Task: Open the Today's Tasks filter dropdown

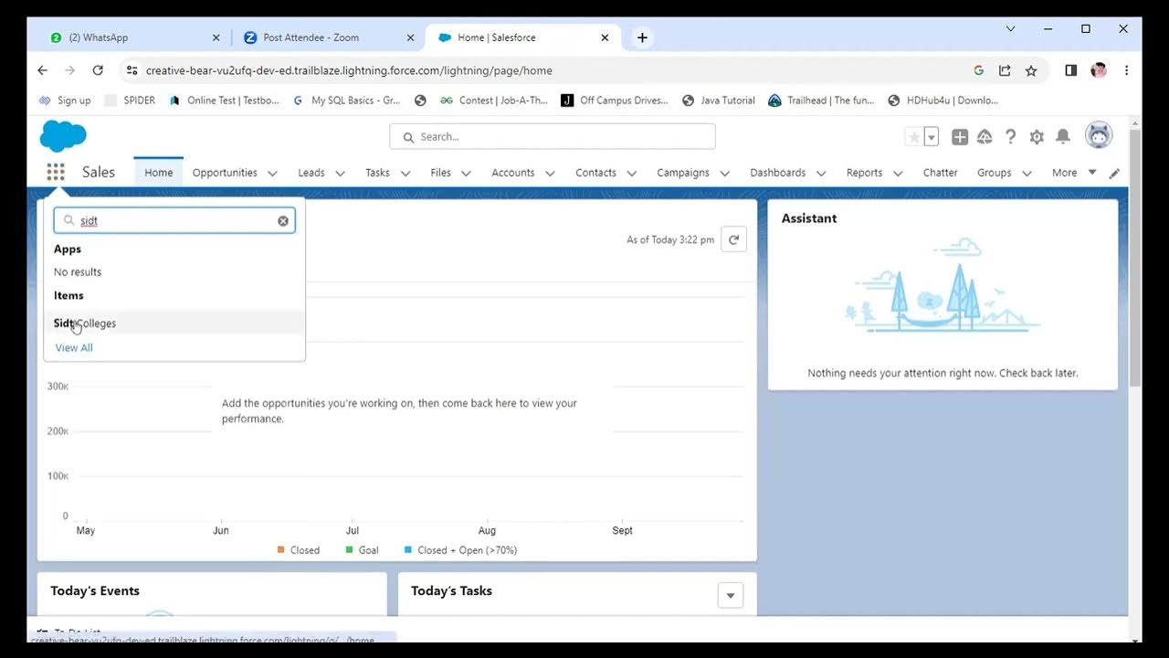Action: tap(730, 596)
